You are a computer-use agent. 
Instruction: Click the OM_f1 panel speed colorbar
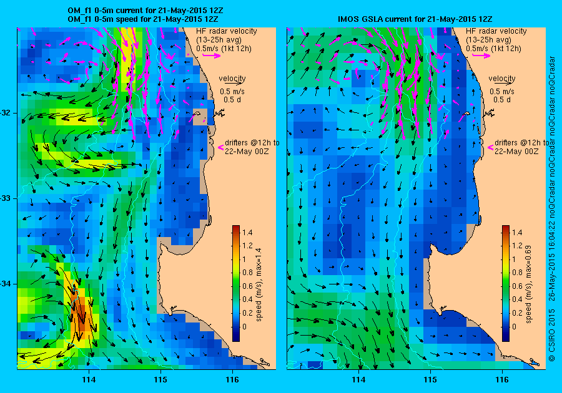click(x=236, y=283)
